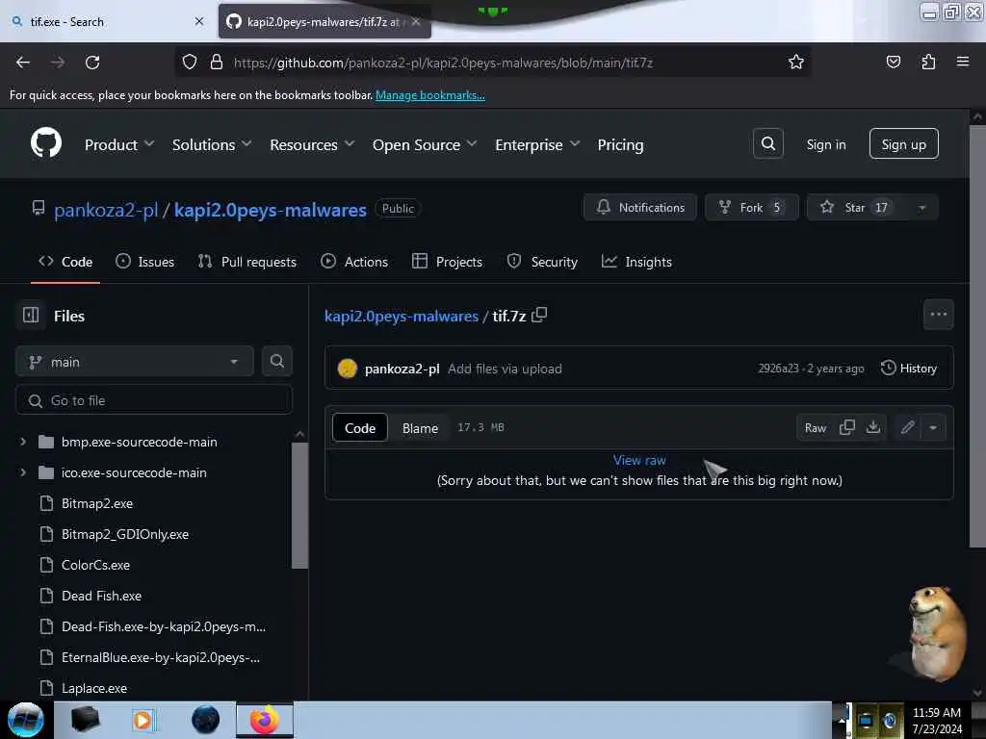This screenshot has height=739, width=986.
Task: Expand the Open Source navigation dropdown
Action: tap(425, 144)
